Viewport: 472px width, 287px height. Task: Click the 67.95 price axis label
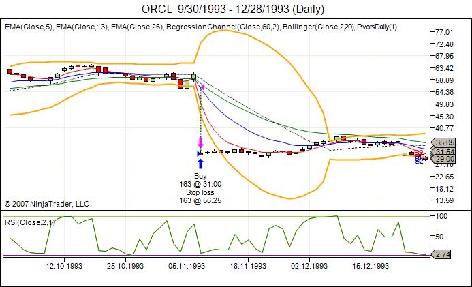(x=444, y=56)
